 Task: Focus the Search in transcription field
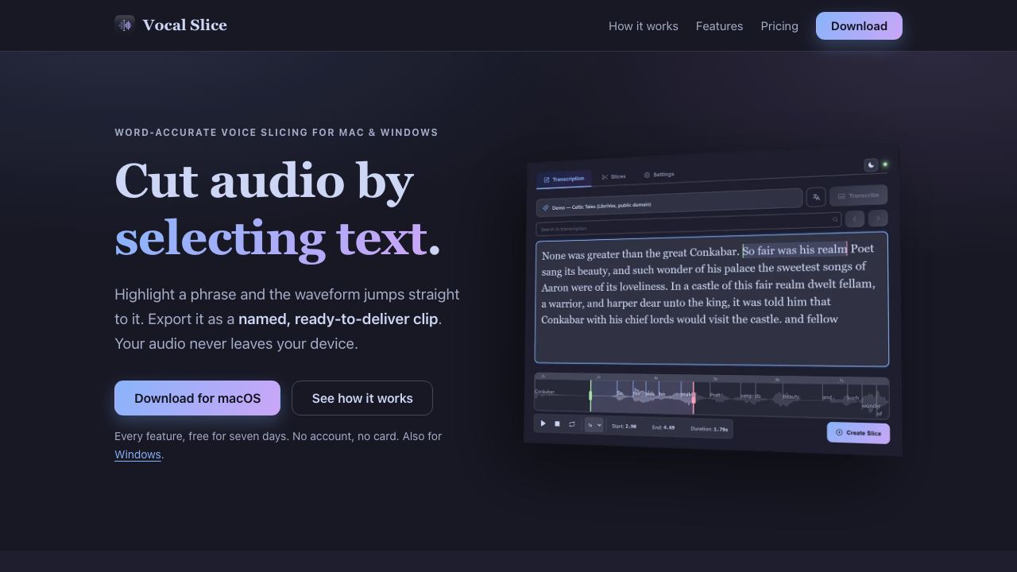pyautogui.click(x=688, y=224)
